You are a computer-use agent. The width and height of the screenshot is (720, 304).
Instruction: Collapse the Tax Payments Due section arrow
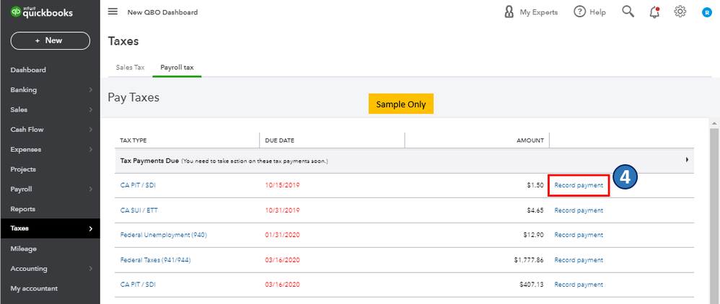coord(687,160)
